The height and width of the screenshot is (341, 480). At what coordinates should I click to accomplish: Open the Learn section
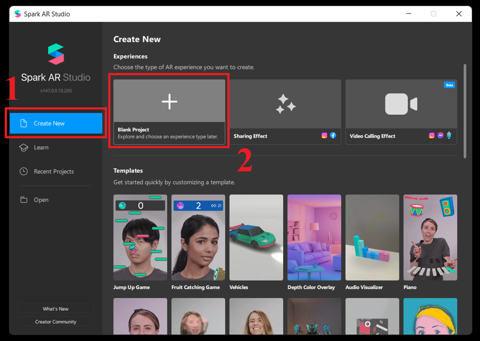[x=41, y=148]
